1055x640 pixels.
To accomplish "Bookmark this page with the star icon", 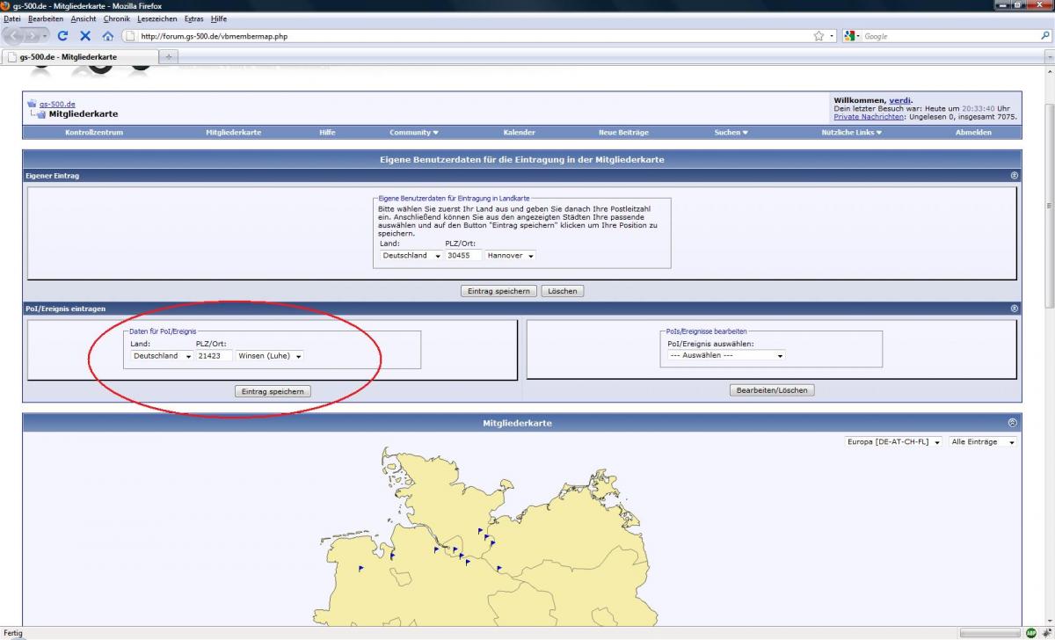I will pyautogui.click(x=819, y=36).
